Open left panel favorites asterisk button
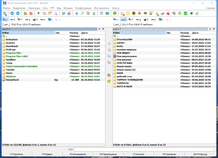The width and height of the screenshot is (218, 158). (99, 29)
